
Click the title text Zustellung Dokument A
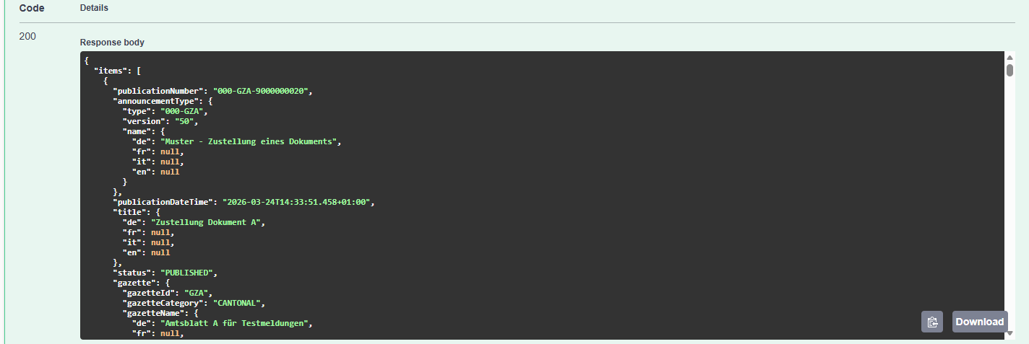pos(206,222)
